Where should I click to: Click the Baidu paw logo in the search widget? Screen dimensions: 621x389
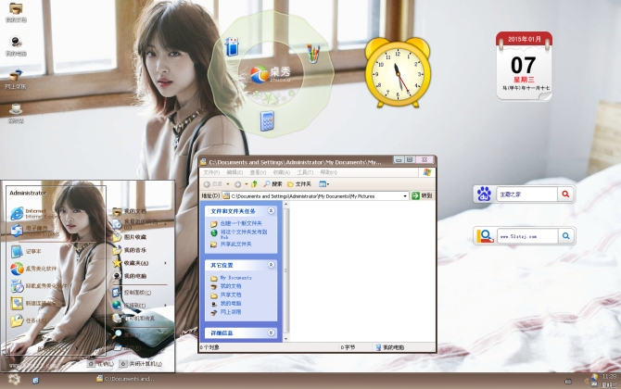(484, 194)
